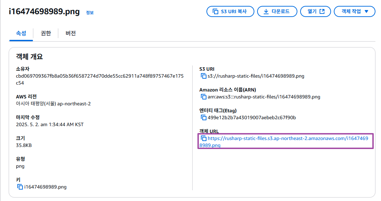Click the 엔터티 태그(Etag) label
Screen dimensions: 381x201
[218, 111]
